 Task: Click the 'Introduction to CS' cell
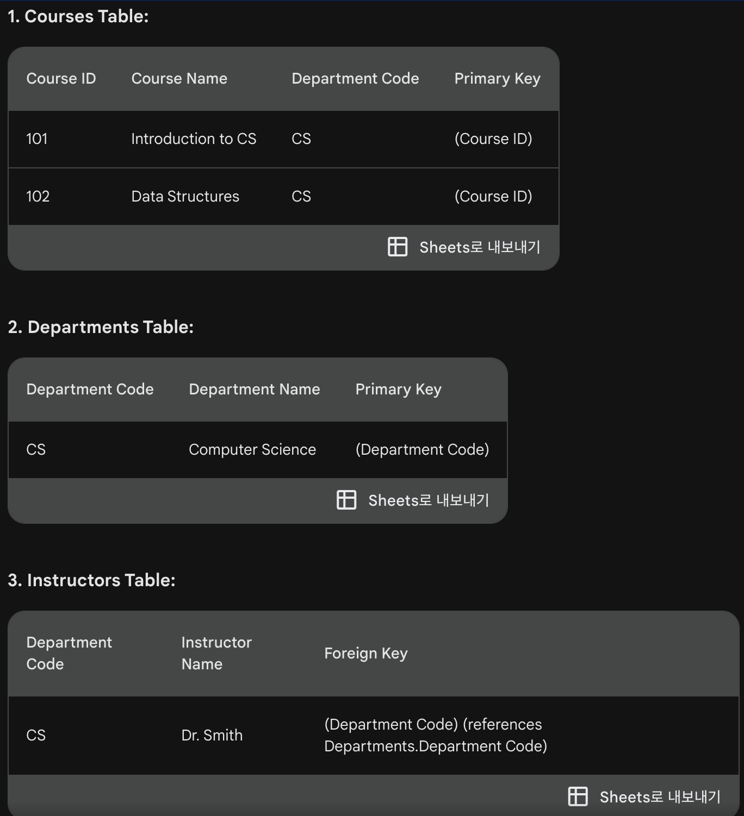click(x=194, y=139)
